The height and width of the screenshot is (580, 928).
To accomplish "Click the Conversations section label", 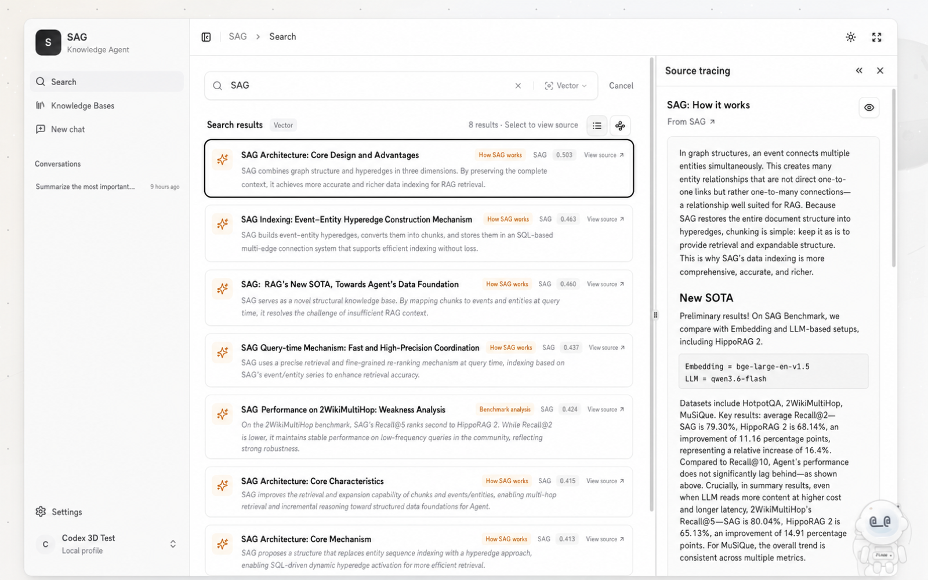I will 57,164.
